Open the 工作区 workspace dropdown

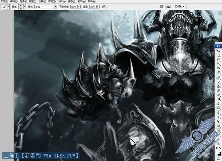coord(179,6)
